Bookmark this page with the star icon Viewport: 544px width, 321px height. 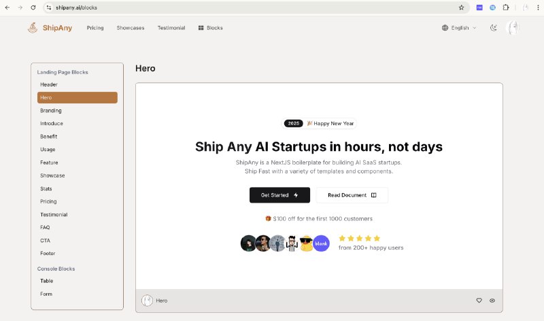pyautogui.click(x=462, y=7)
